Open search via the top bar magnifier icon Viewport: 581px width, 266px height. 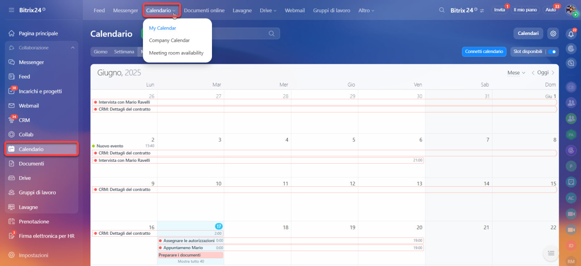pos(442,10)
